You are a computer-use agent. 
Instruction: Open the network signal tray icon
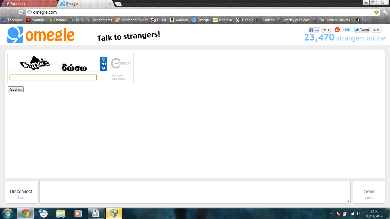(352, 214)
